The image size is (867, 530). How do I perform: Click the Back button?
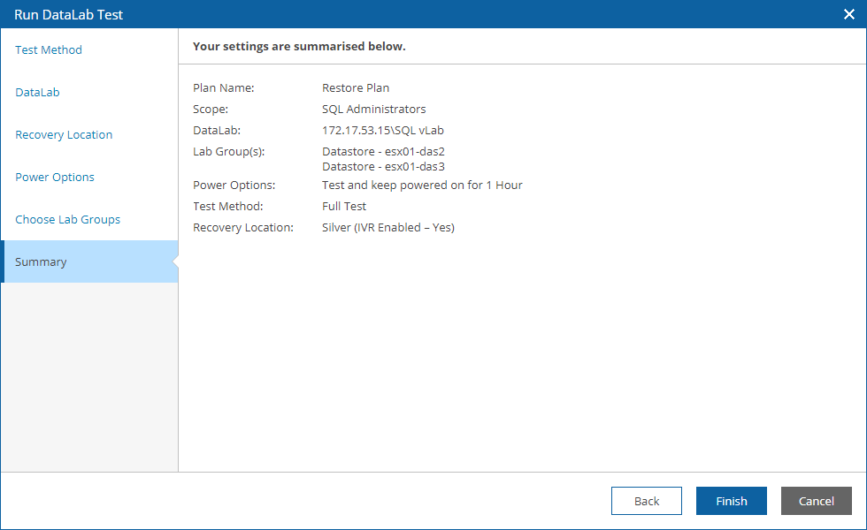coord(647,501)
